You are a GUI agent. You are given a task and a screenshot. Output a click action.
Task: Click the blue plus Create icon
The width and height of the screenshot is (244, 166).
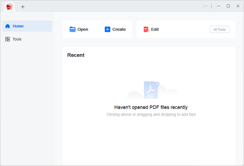pyautogui.click(x=107, y=29)
